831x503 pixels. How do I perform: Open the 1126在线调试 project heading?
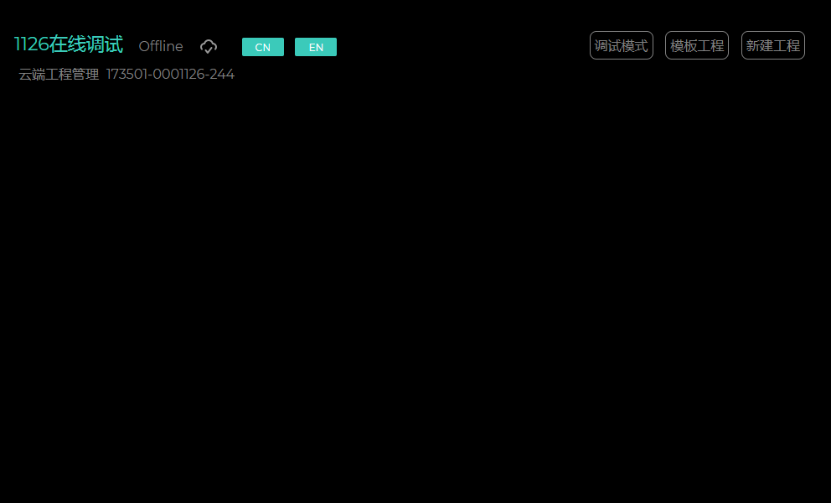(x=69, y=45)
